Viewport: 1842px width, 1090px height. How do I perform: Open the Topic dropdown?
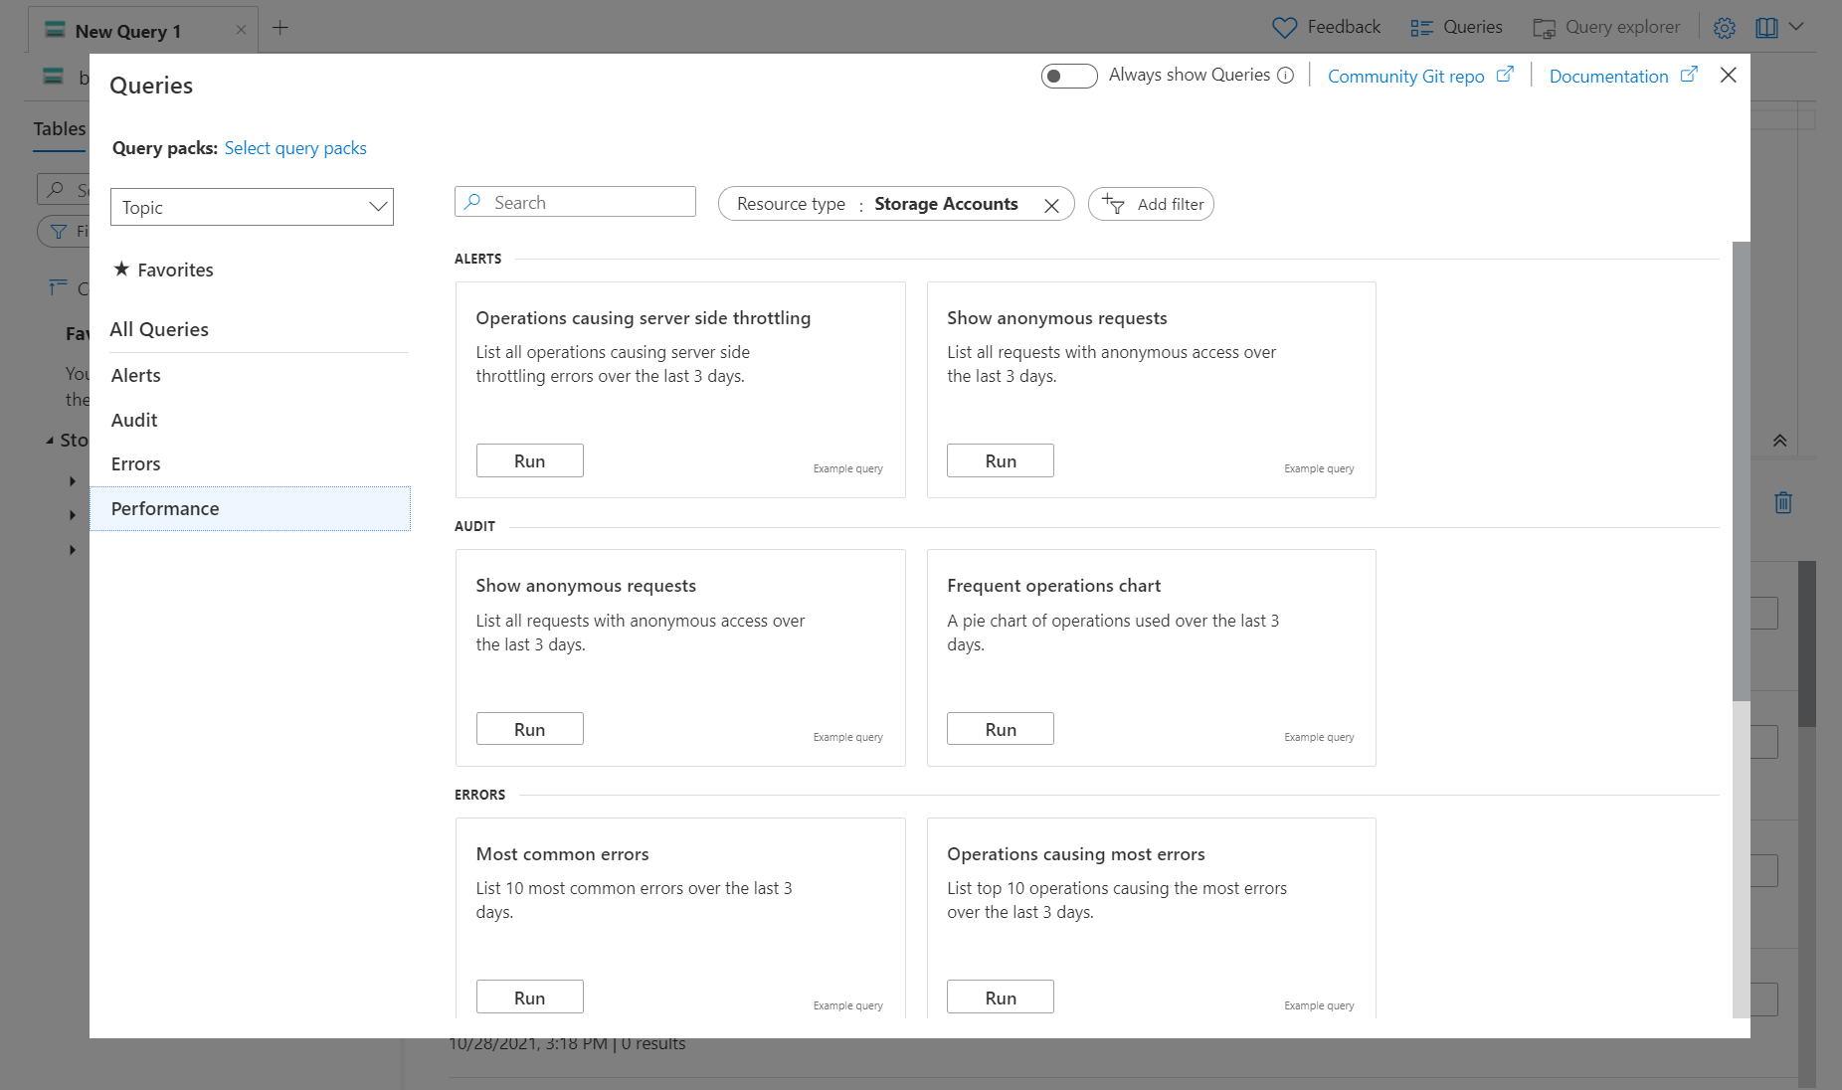tap(252, 207)
